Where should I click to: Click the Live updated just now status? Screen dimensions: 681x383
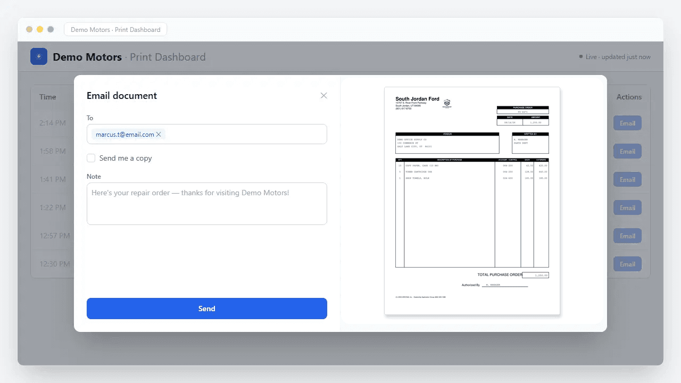614,57
